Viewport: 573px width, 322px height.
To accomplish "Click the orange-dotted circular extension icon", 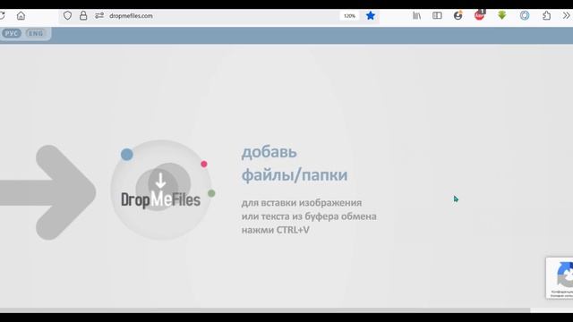I will click(x=458, y=15).
